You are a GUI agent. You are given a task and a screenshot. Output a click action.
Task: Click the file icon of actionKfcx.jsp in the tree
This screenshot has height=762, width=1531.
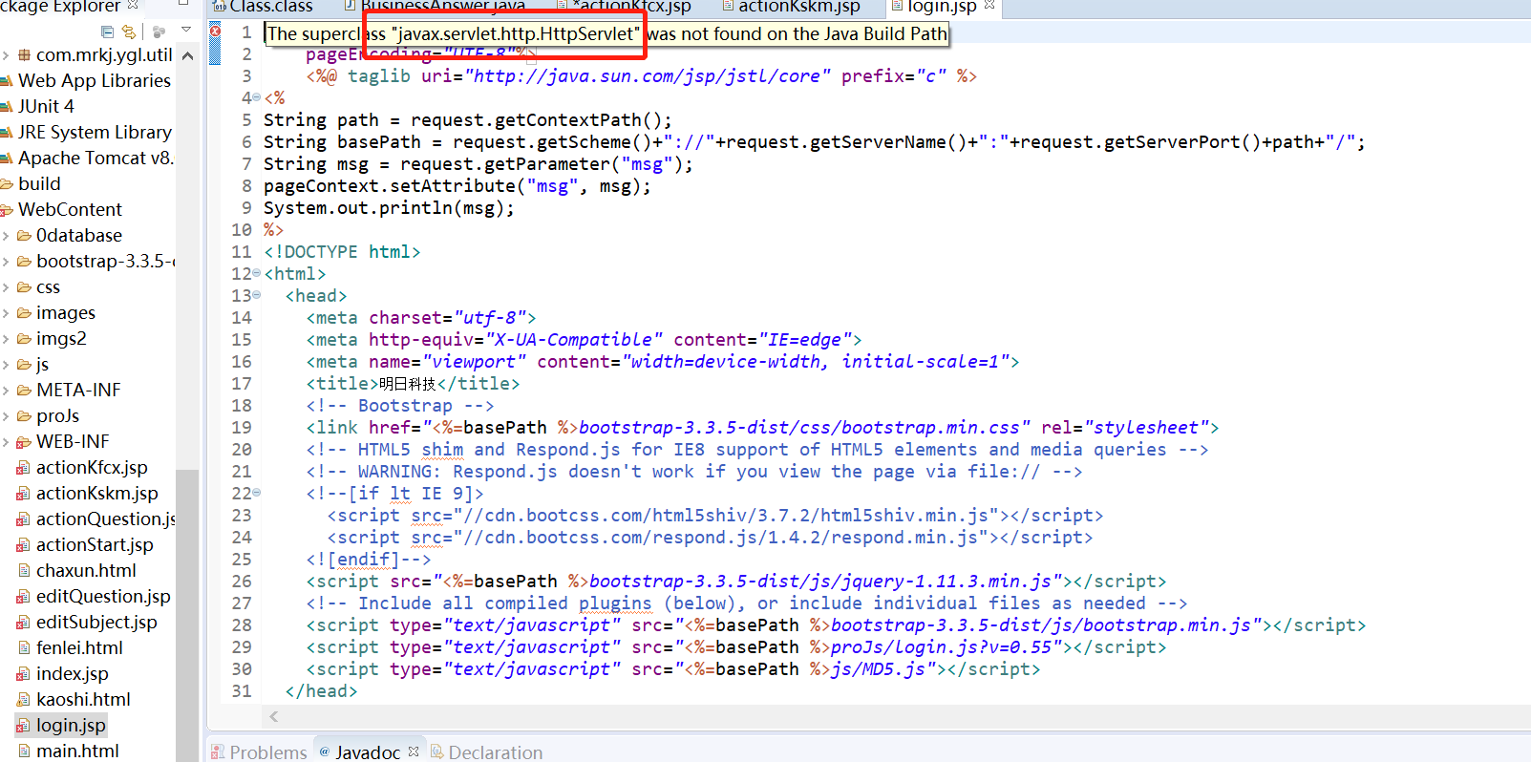coord(24,467)
